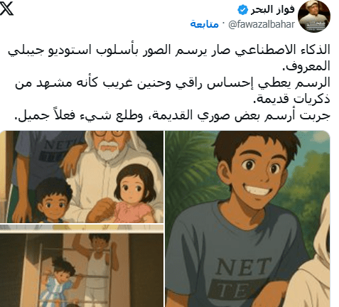Screen dimensions: 339x307
Task: Click the child in the striped blue dress
Action: pyautogui.click(x=59, y=279)
